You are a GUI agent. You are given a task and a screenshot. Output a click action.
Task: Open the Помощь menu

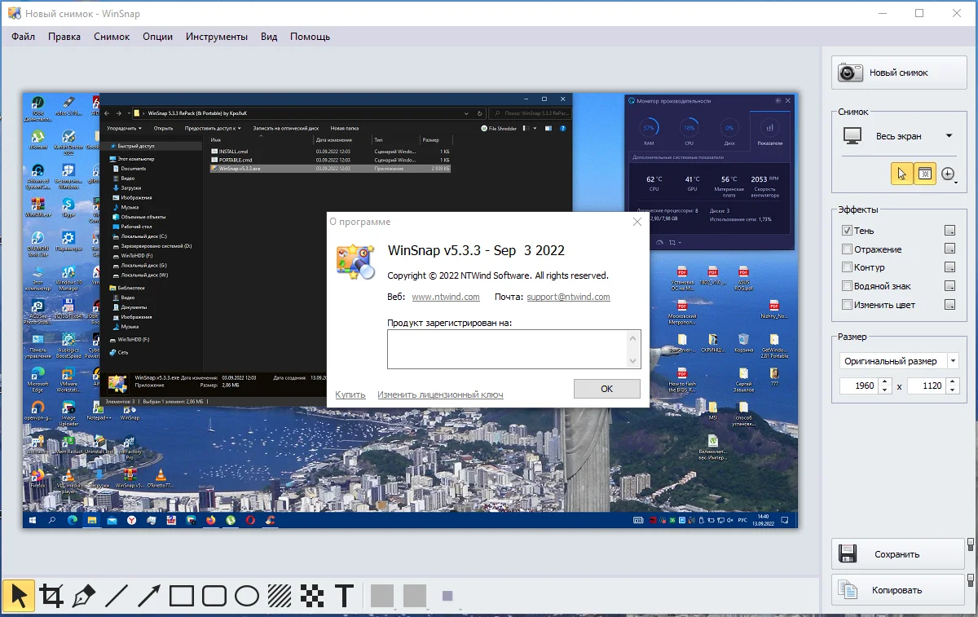click(311, 37)
